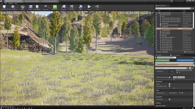Open the Virtual Texture asset dropdown

(x=184, y=70)
